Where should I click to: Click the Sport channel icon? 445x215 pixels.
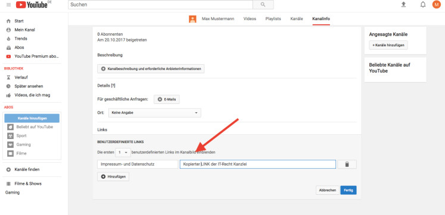pyautogui.click(x=11, y=136)
